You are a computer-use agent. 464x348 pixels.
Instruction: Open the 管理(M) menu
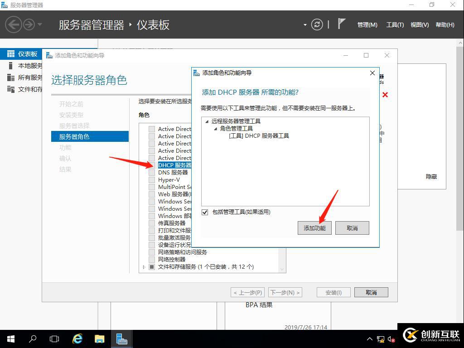pyautogui.click(x=367, y=25)
